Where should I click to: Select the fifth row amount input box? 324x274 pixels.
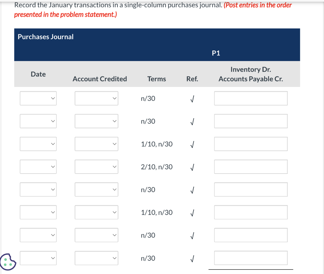pyautogui.click(x=251, y=189)
